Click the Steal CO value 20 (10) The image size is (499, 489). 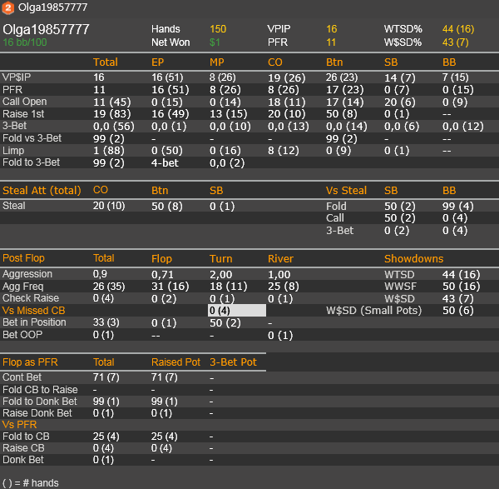click(x=109, y=206)
